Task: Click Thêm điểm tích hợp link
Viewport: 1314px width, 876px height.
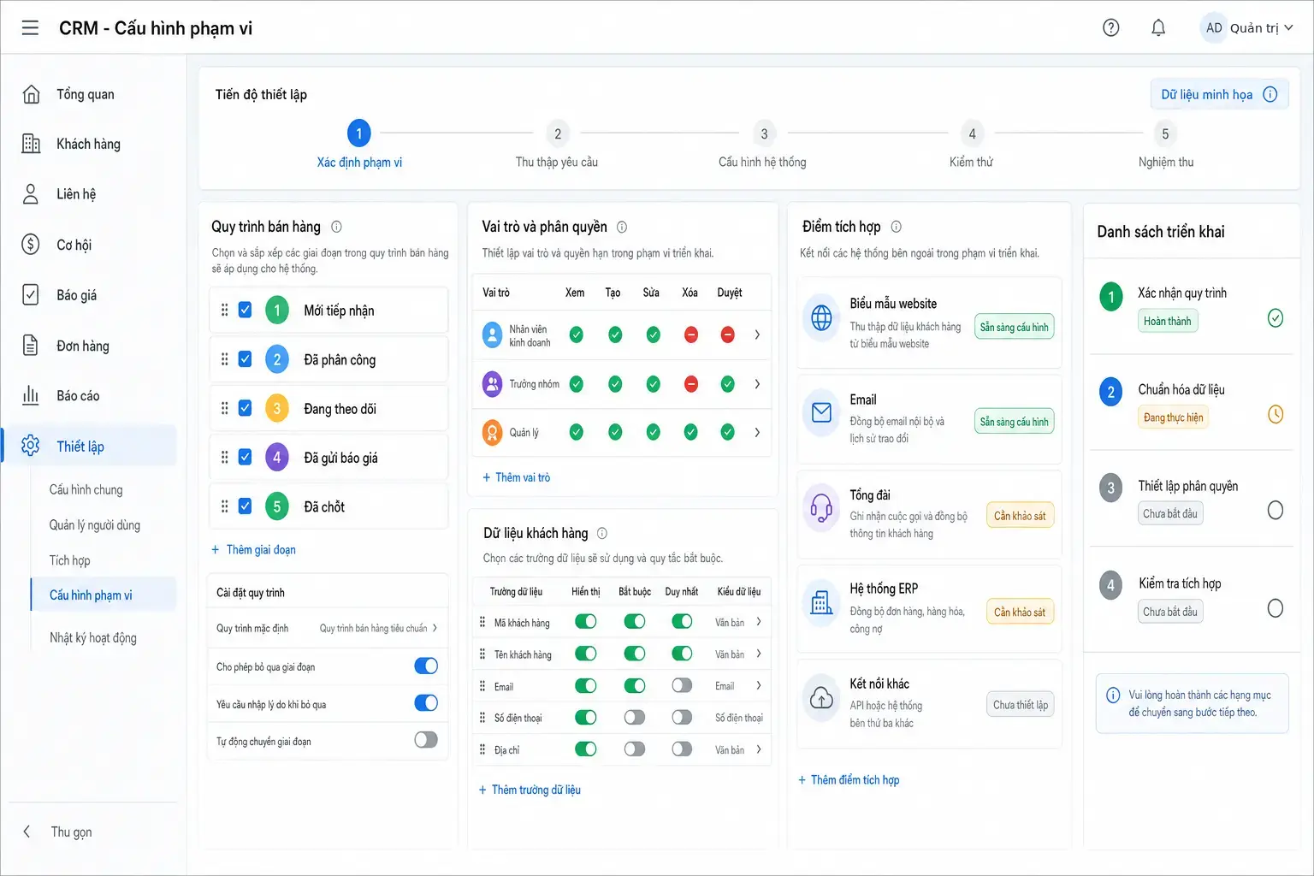Action: [849, 780]
